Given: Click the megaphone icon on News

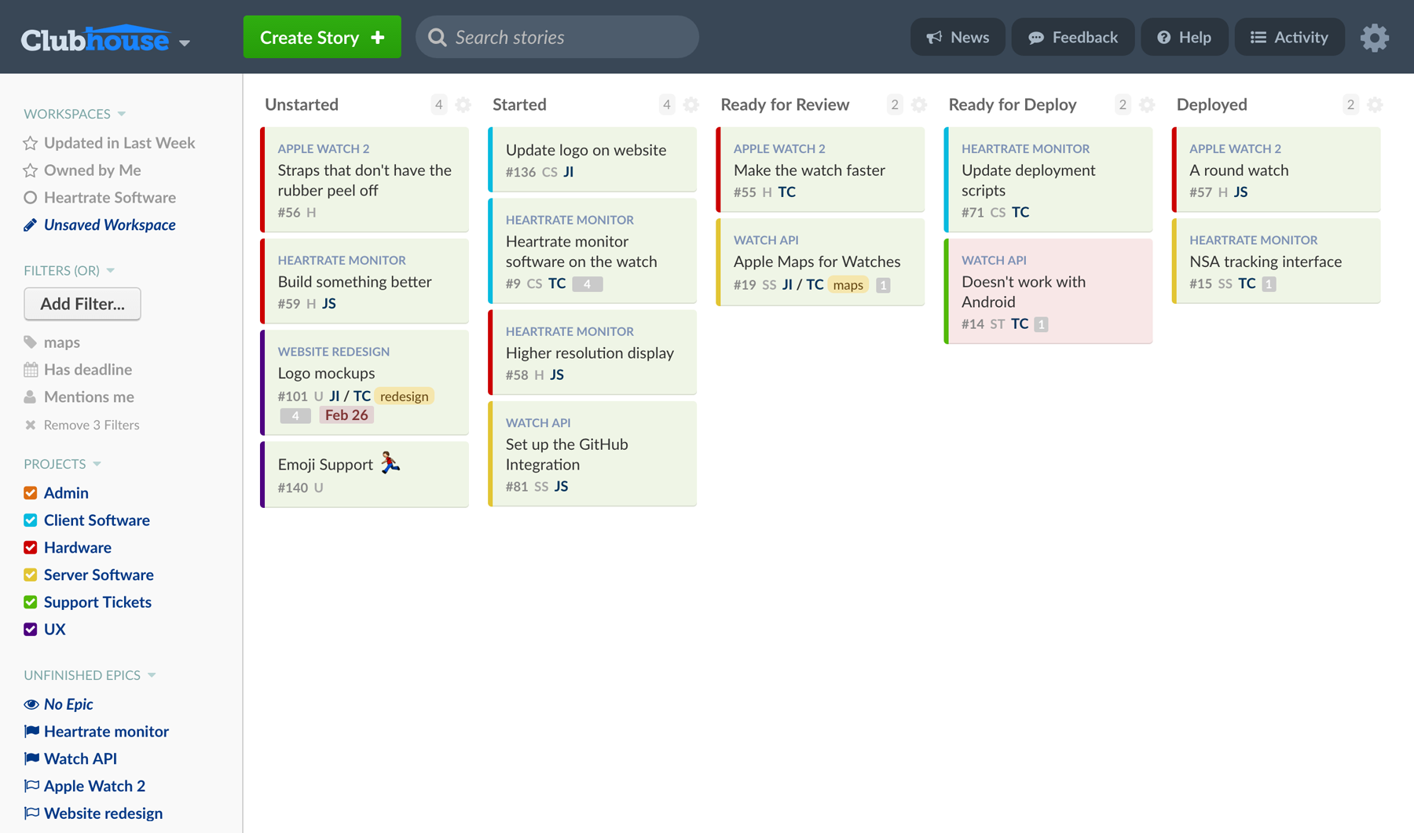Looking at the screenshot, I should [x=934, y=38].
